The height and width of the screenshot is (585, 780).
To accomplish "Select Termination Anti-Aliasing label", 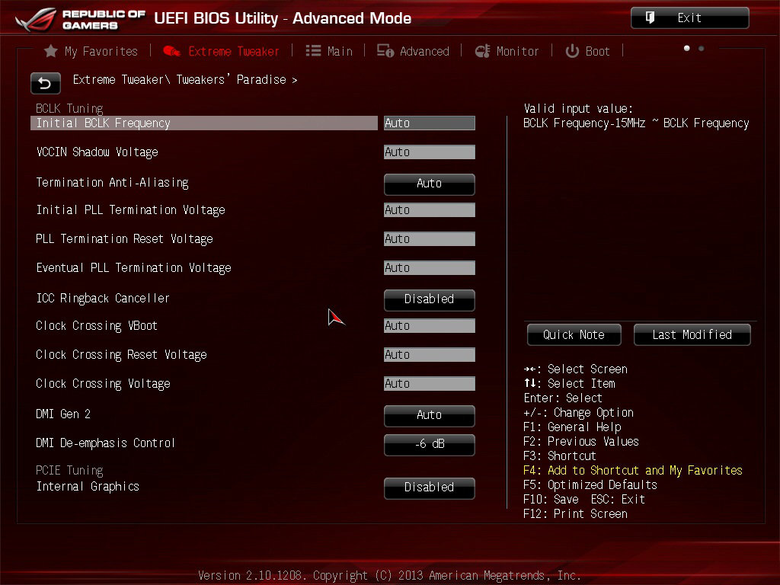I will (x=113, y=183).
